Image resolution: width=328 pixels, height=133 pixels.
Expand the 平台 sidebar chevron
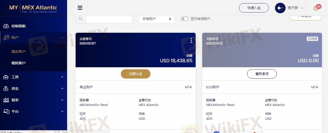[x=62, y=111]
